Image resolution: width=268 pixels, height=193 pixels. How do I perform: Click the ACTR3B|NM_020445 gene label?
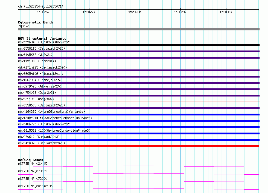(x=33, y=164)
